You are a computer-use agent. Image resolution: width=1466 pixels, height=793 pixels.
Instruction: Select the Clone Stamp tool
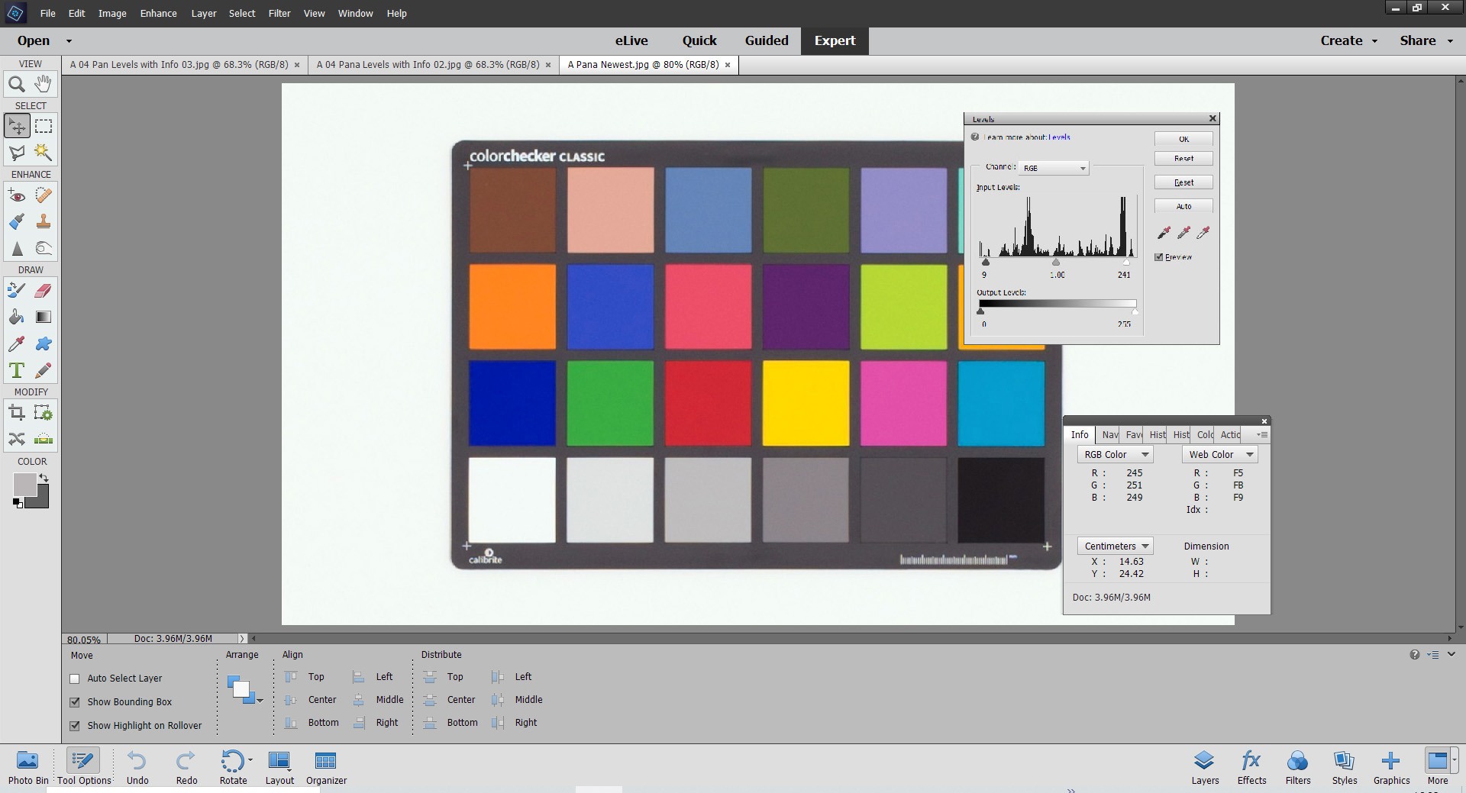click(44, 222)
